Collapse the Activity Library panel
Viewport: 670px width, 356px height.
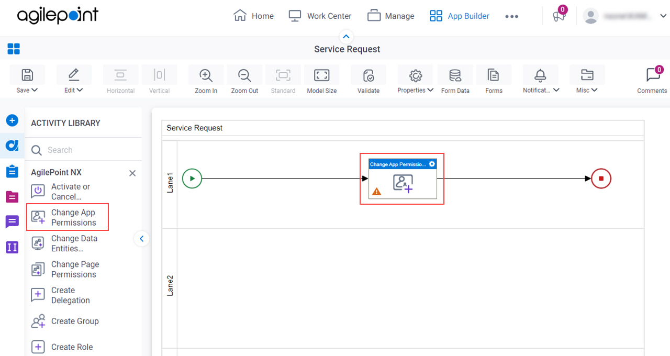pos(141,239)
